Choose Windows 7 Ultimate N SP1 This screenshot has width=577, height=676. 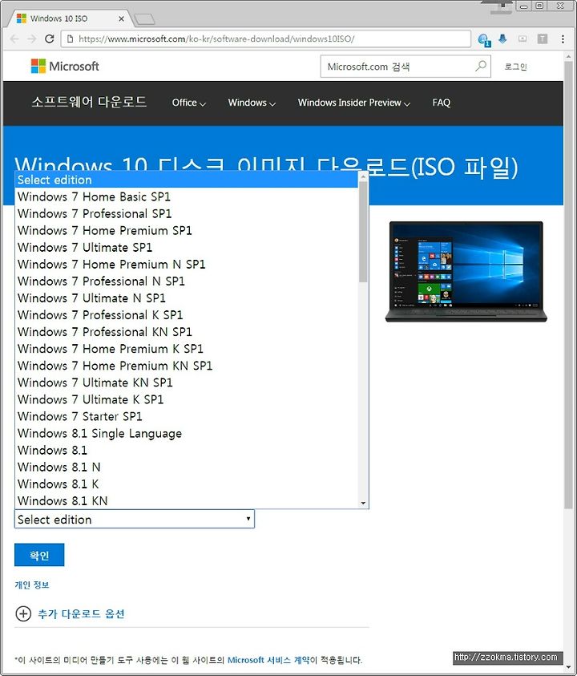coord(186,298)
